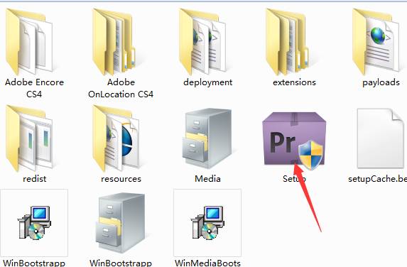Select the "deployment" folder name text

(207, 82)
